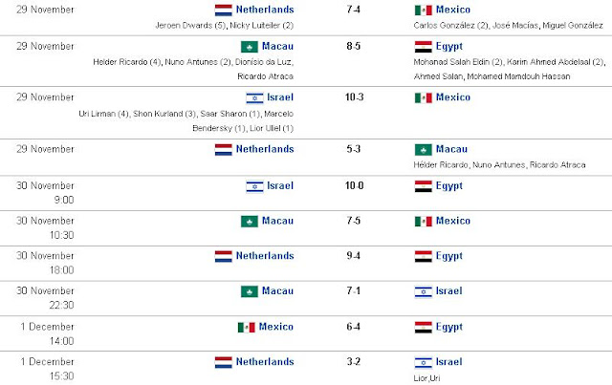Open Mexico link in 7-5 match

coord(452,221)
